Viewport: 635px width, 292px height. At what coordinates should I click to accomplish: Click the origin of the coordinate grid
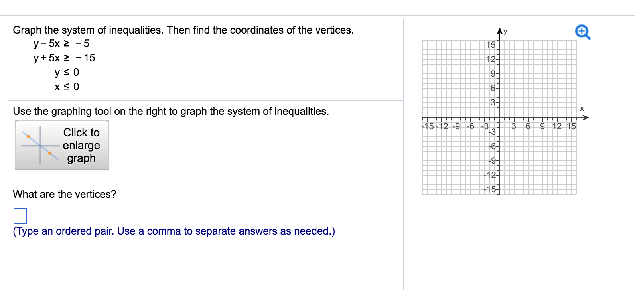point(500,118)
